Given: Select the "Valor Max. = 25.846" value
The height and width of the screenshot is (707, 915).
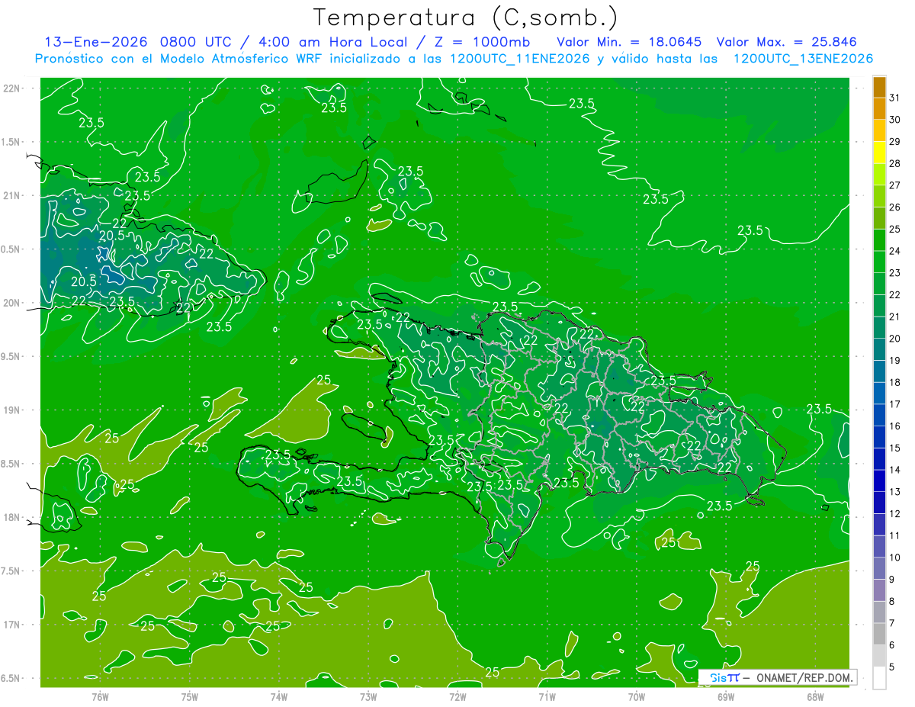Looking at the screenshot, I should (786, 41).
